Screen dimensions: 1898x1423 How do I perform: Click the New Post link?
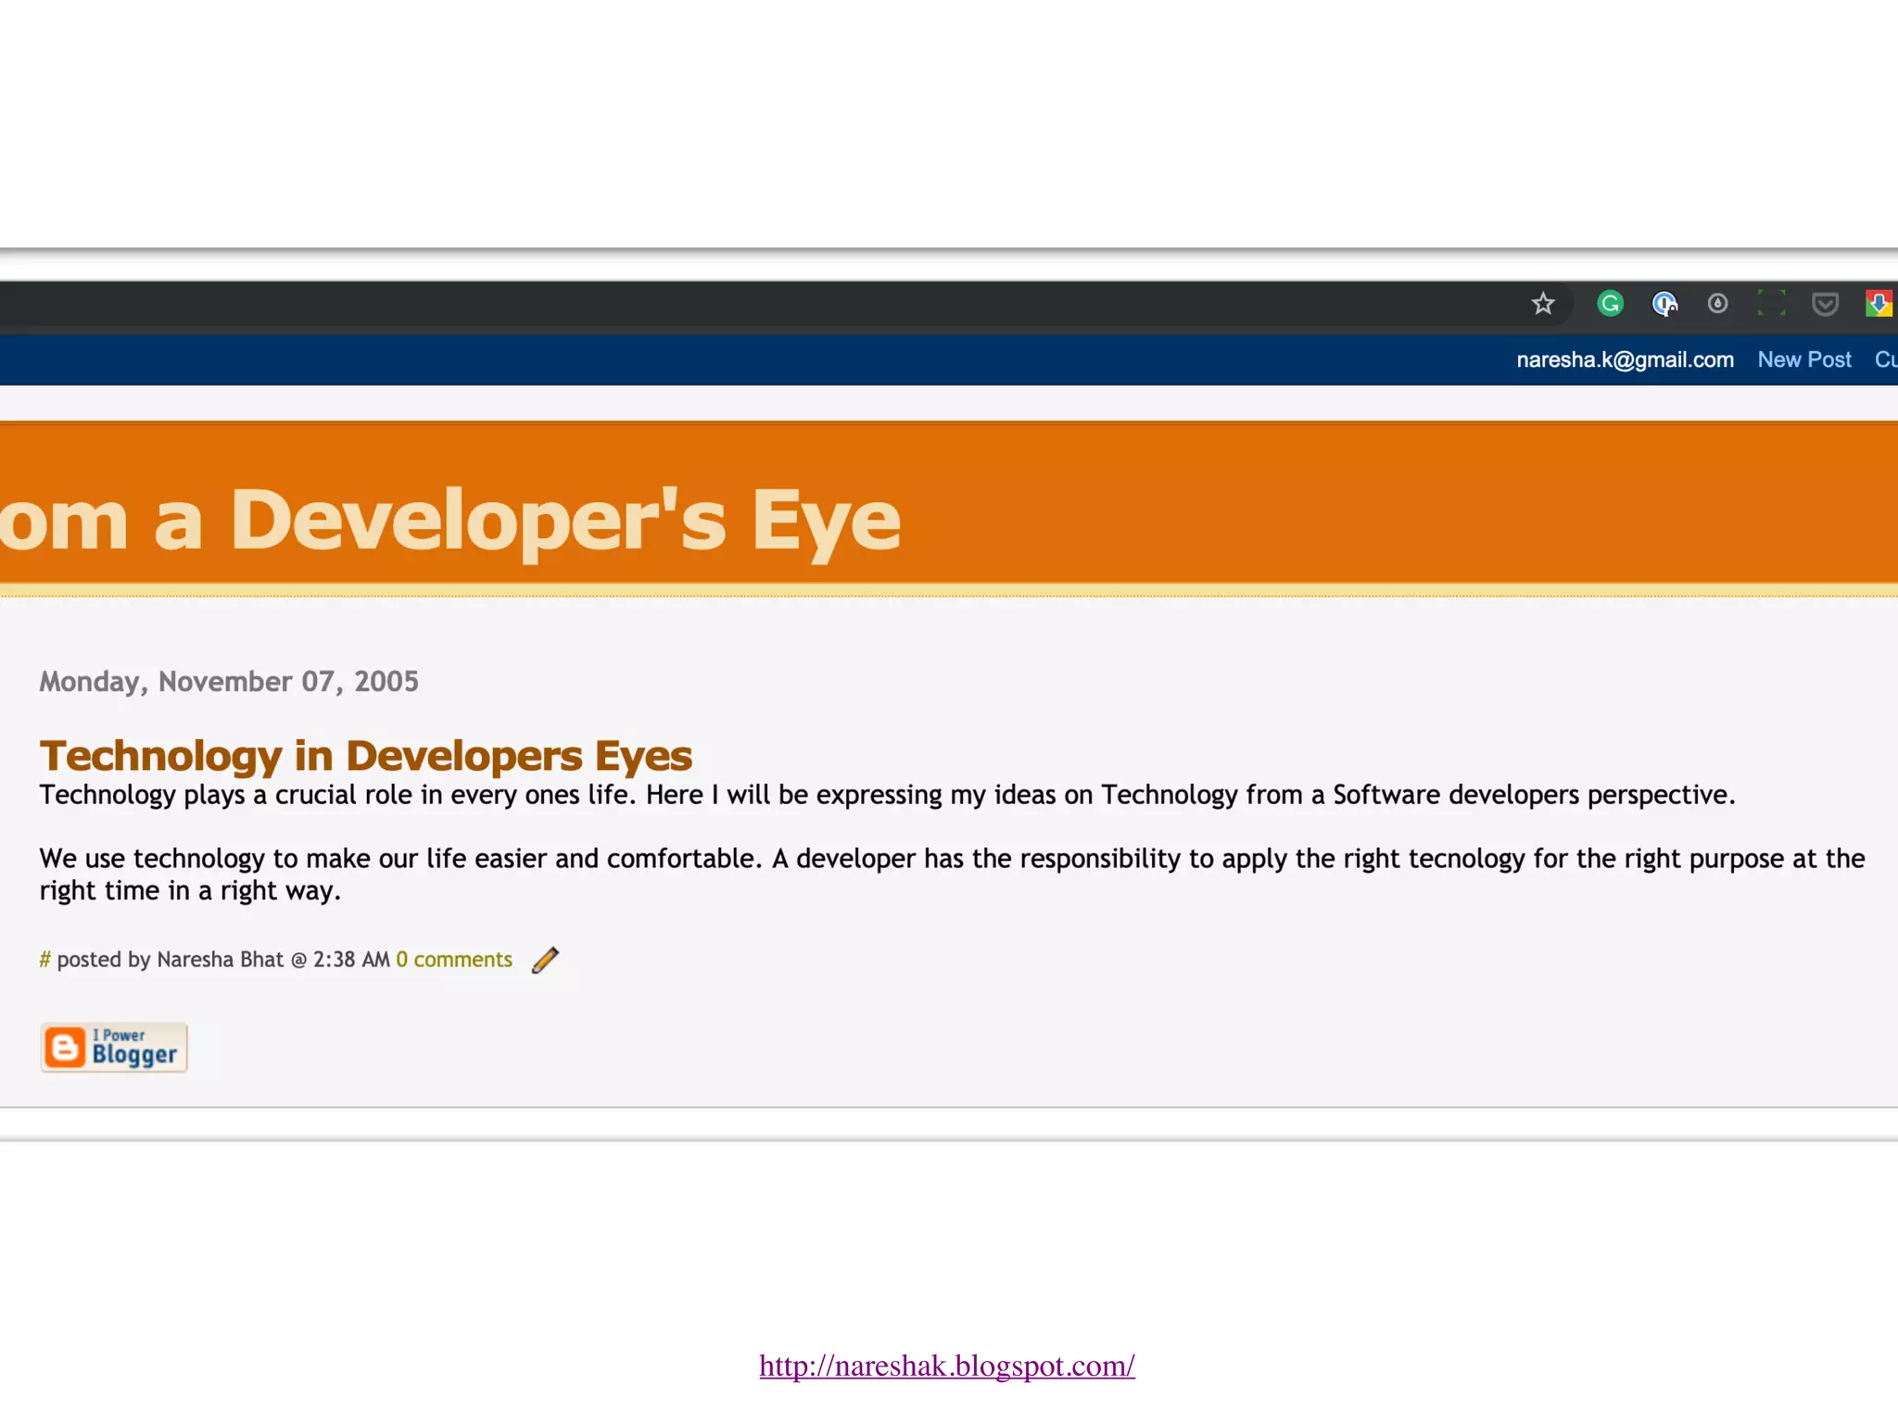1803,359
